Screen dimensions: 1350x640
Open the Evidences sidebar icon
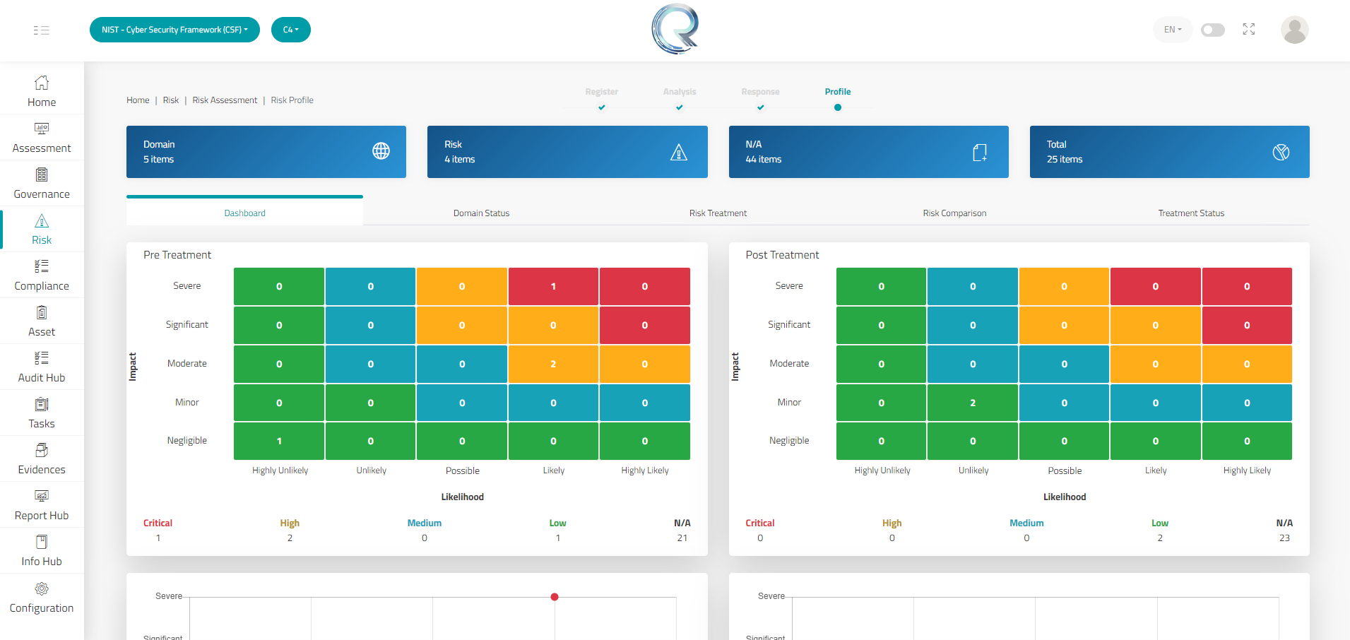click(42, 450)
